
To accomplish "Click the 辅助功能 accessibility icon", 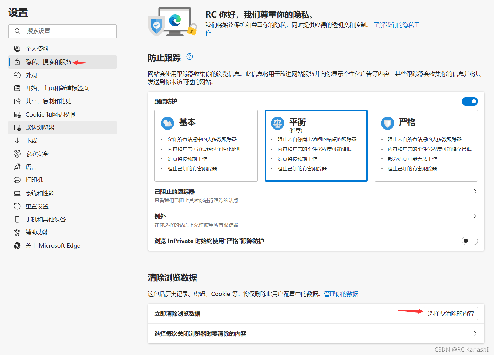I will pos(17,232).
